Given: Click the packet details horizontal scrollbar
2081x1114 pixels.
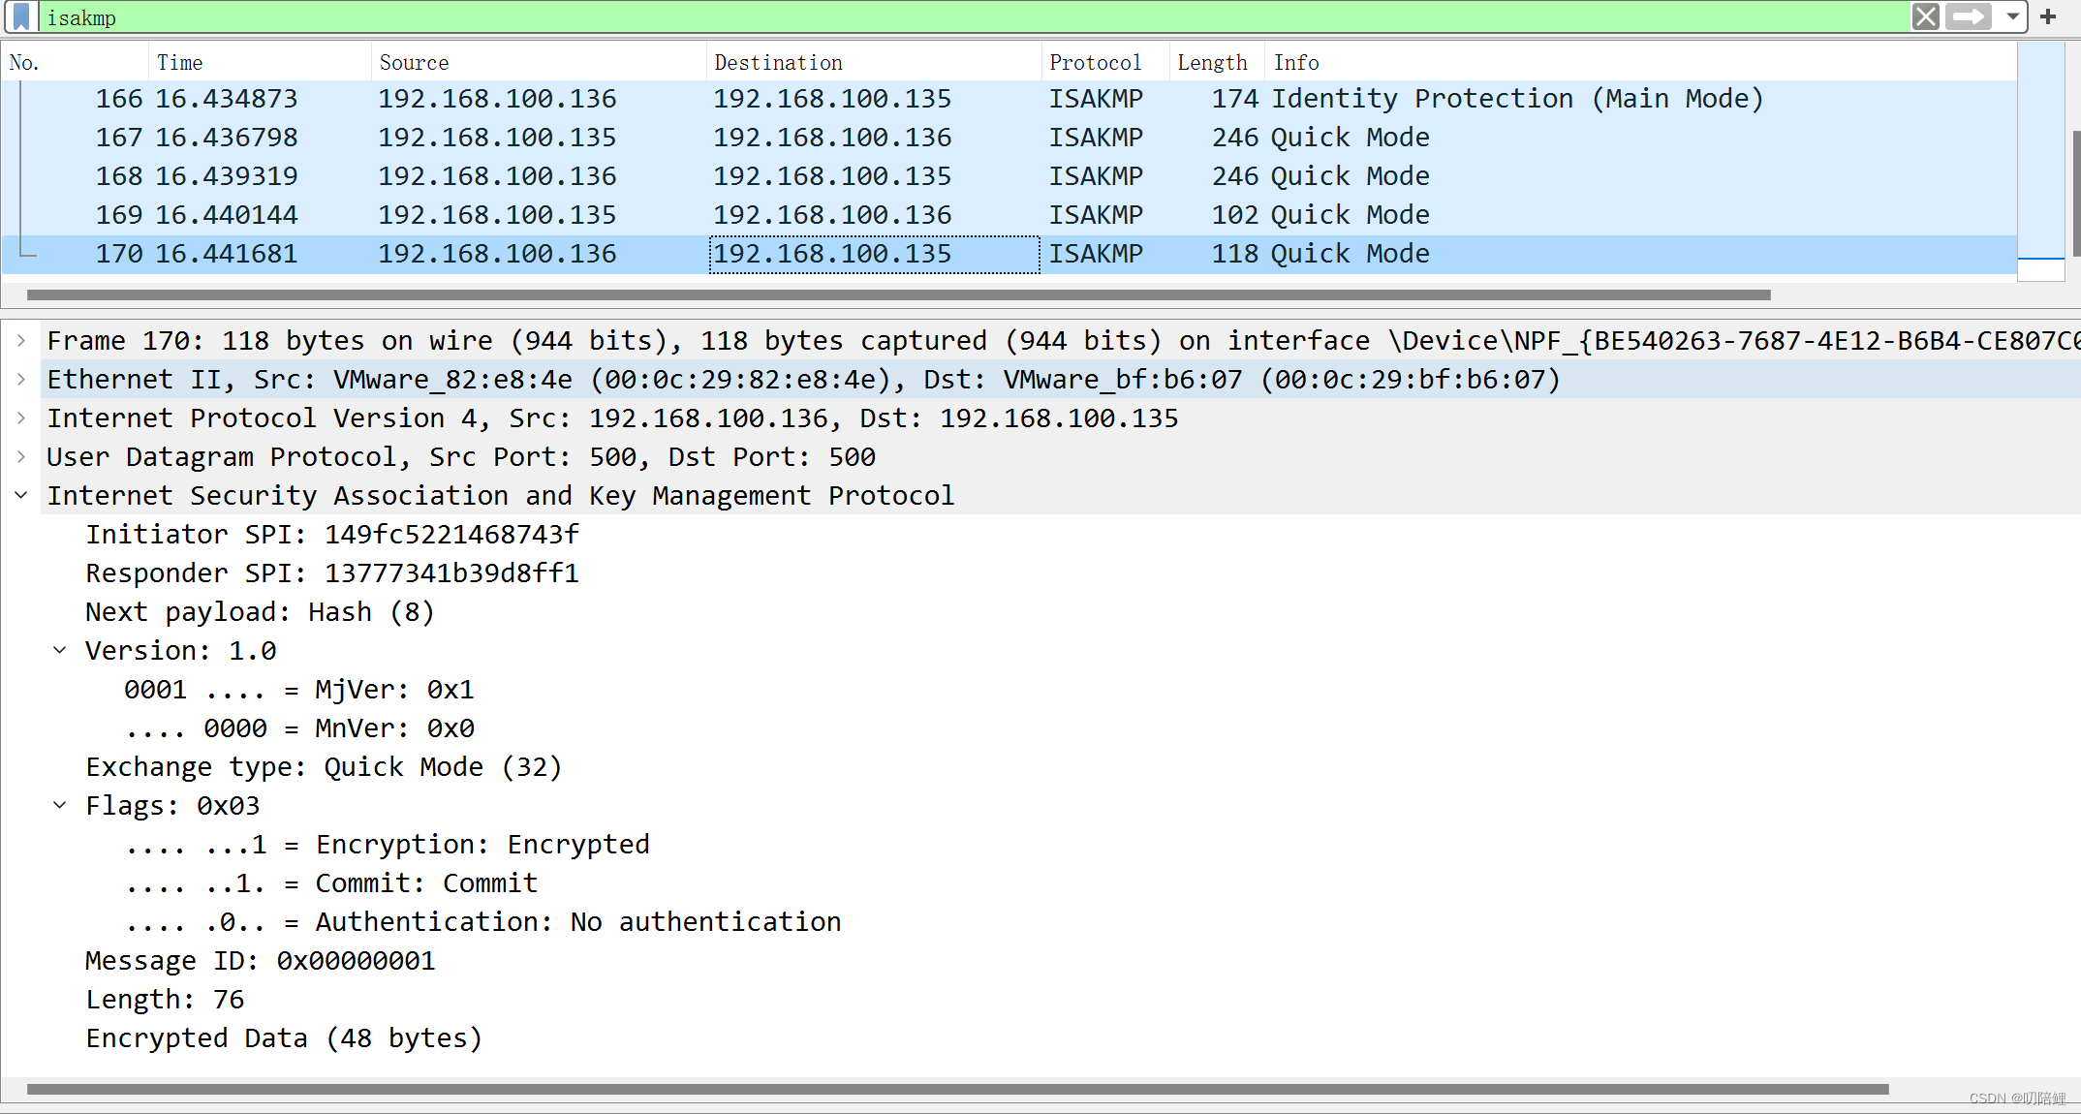Looking at the screenshot, I should click(x=958, y=1089).
